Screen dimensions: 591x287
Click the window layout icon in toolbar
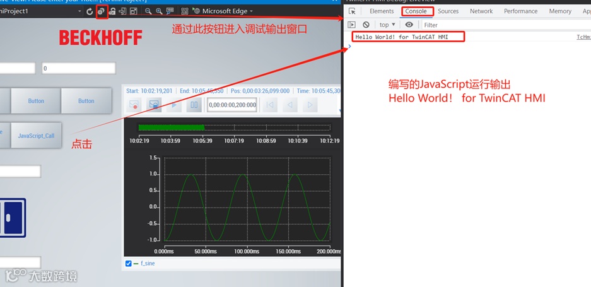click(134, 11)
